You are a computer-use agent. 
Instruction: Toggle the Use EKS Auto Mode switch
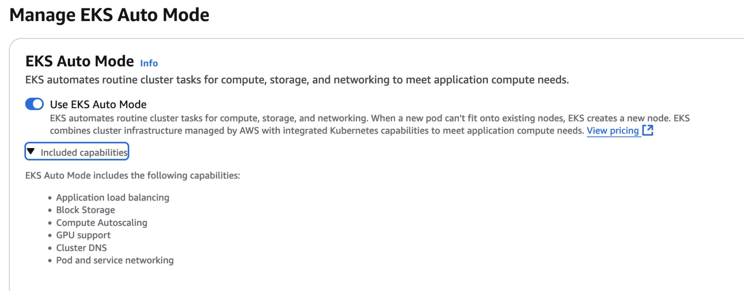pos(34,104)
